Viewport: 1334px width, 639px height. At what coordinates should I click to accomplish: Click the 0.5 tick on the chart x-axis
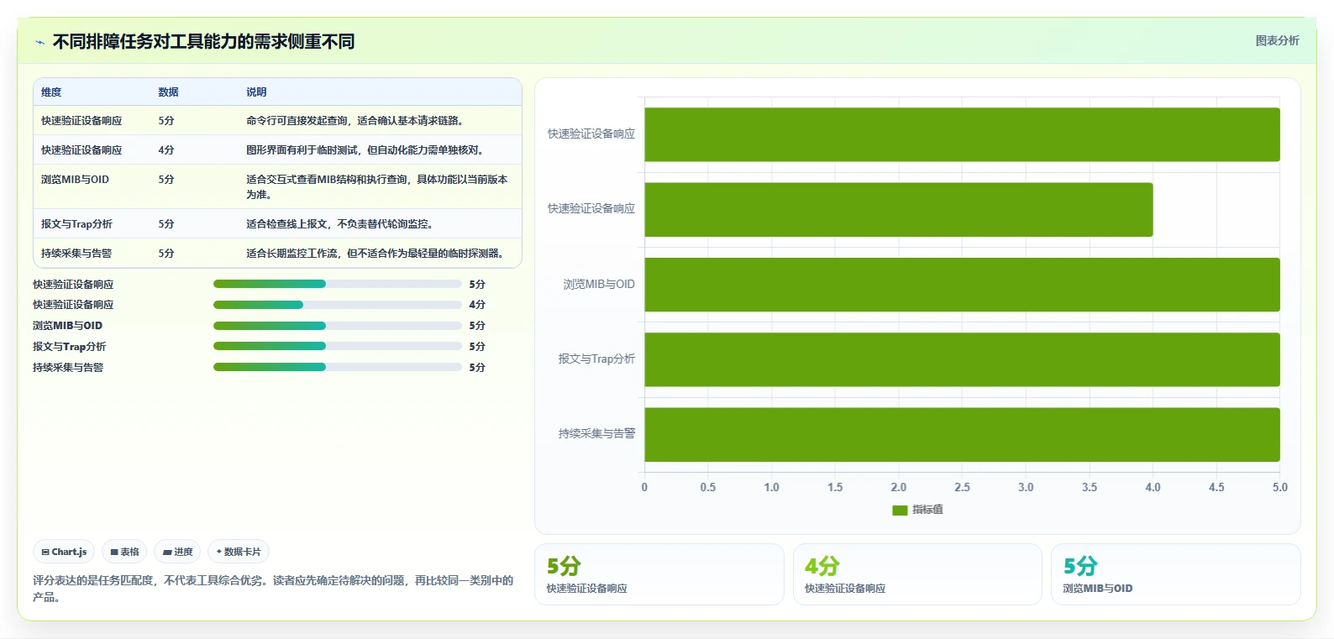tap(708, 488)
